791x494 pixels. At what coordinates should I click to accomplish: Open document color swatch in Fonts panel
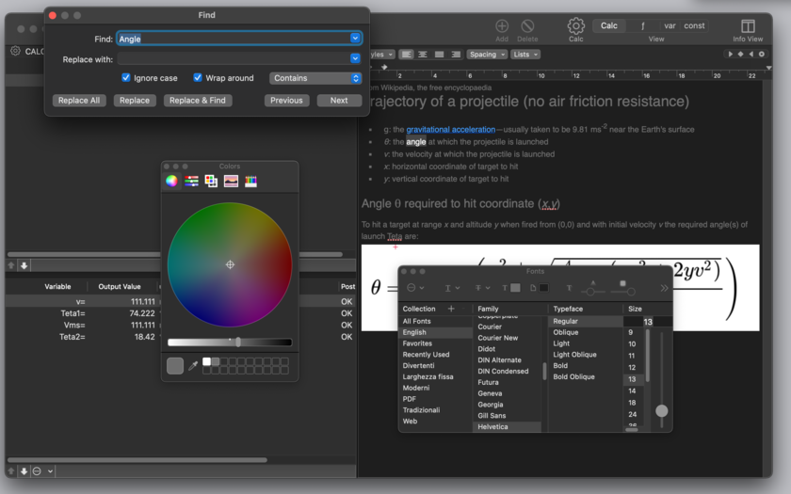pos(544,287)
